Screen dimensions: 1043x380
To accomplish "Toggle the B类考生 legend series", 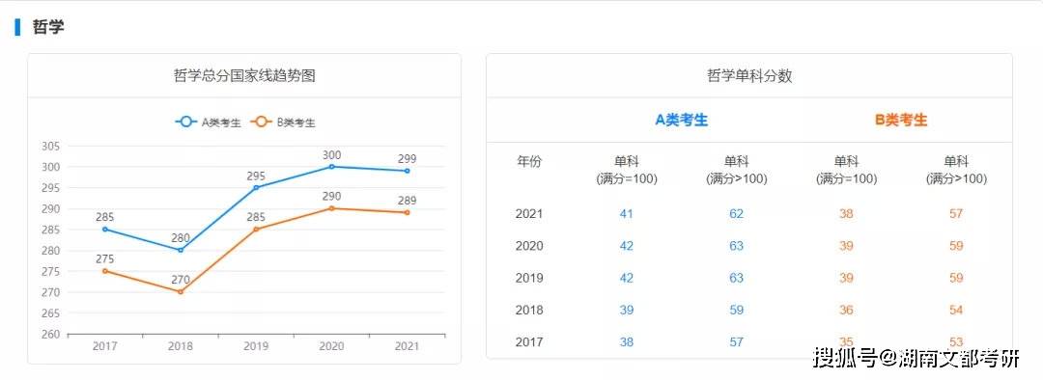I will point(283,122).
